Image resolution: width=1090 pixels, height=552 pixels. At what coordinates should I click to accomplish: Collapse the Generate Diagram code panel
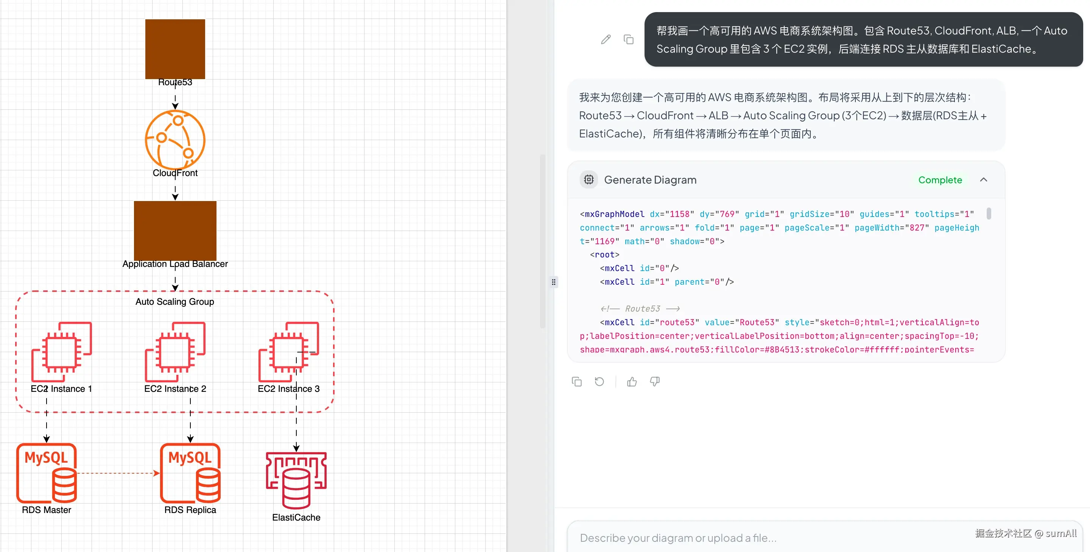click(x=983, y=180)
